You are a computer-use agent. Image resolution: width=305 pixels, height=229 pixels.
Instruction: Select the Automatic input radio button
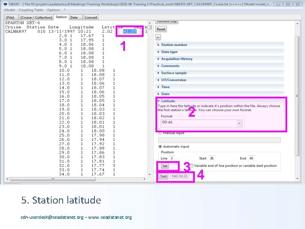click(160, 146)
